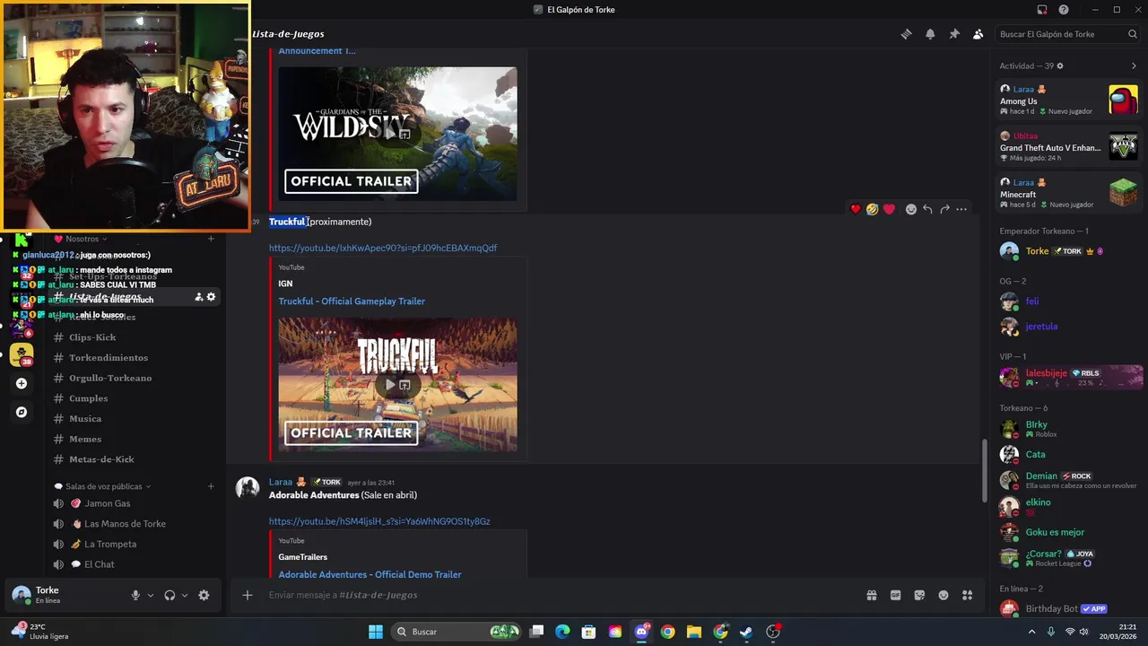Open Laraa's profile from message author name
The image size is (1148, 646).
tap(281, 482)
